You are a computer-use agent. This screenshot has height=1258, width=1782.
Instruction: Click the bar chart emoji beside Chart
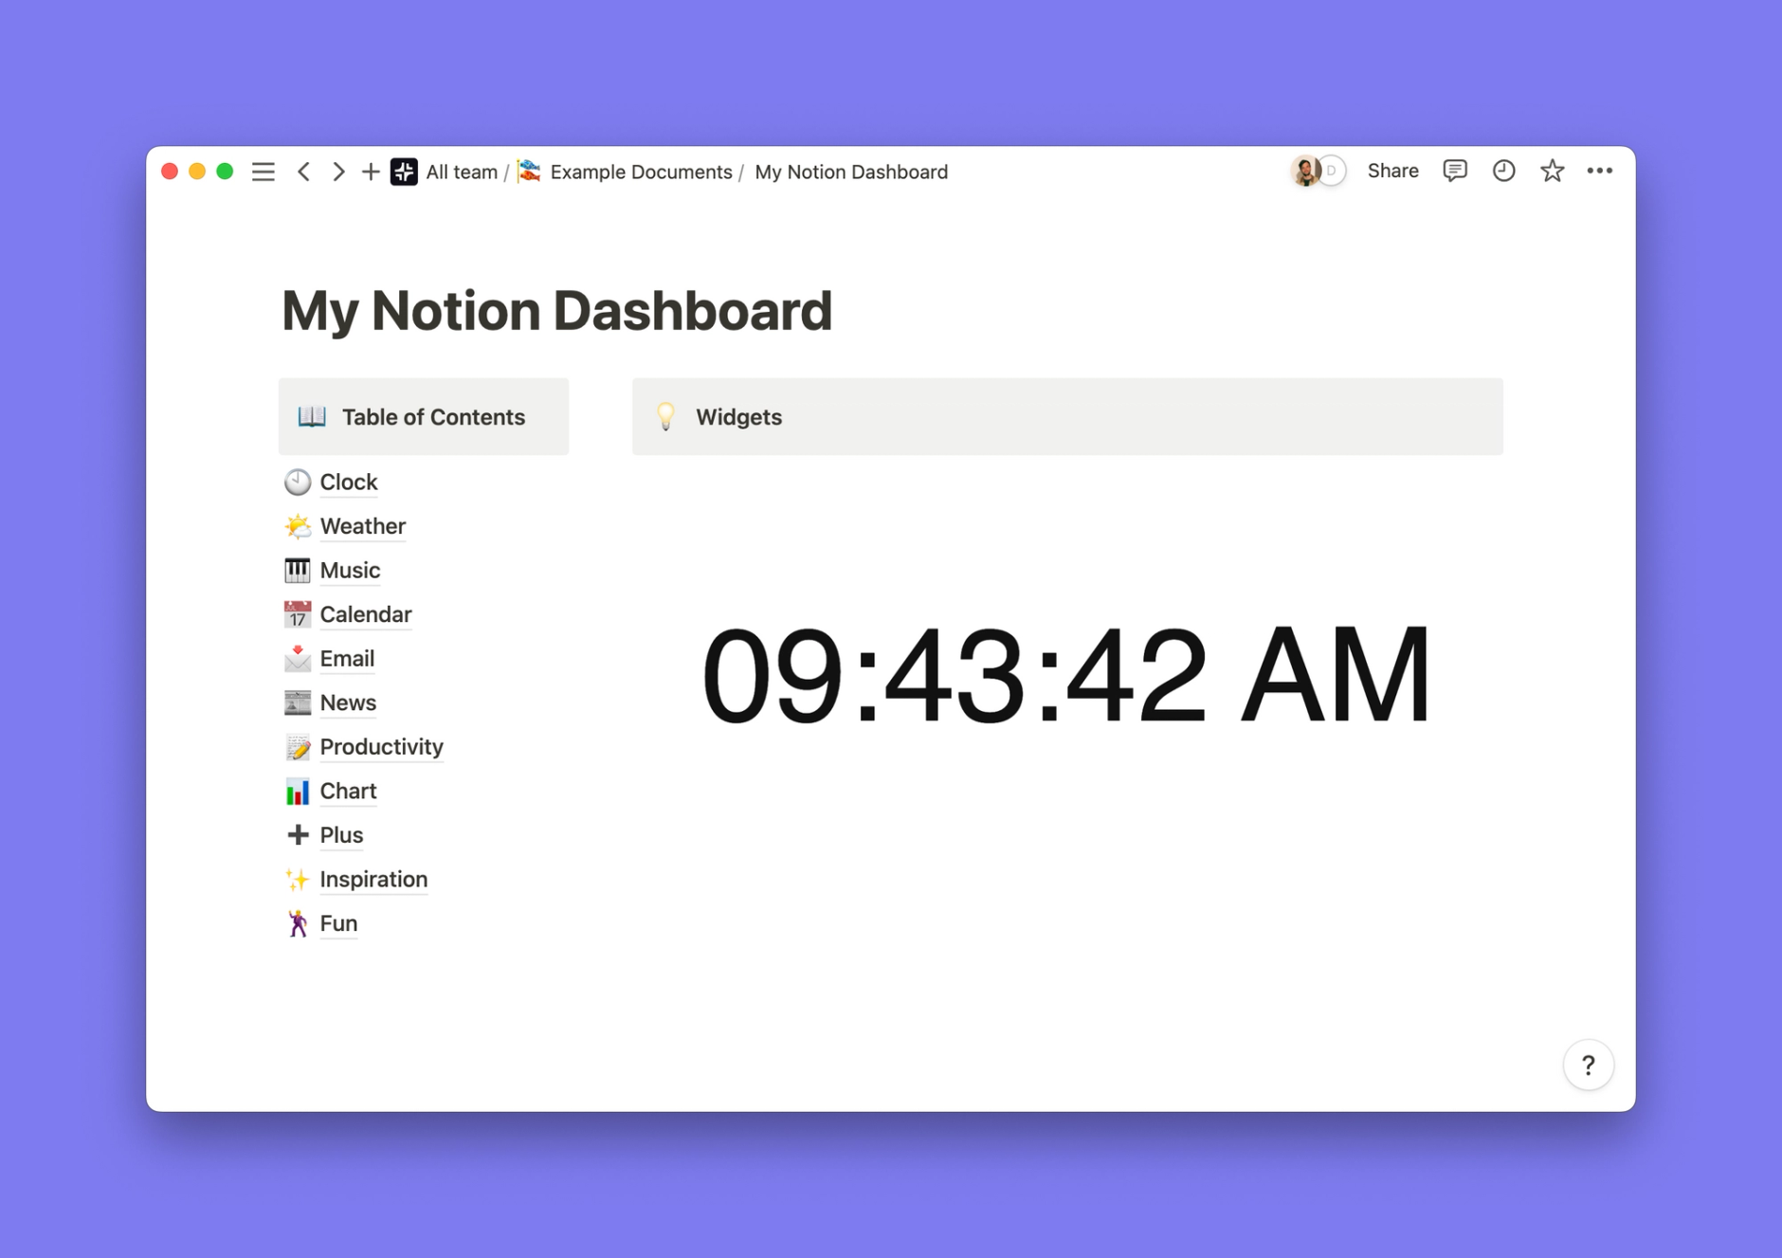(298, 791)
